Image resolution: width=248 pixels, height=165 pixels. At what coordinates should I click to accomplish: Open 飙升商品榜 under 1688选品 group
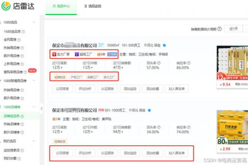coord(12,56)
